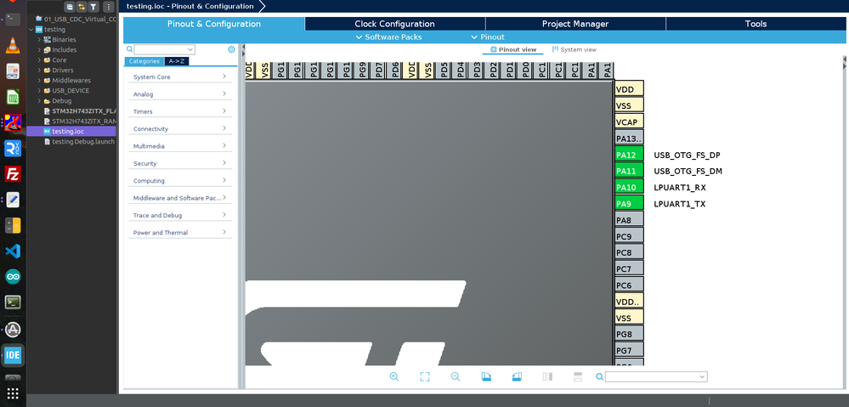Zoom in on the pinout chip view

pos(394,376)
